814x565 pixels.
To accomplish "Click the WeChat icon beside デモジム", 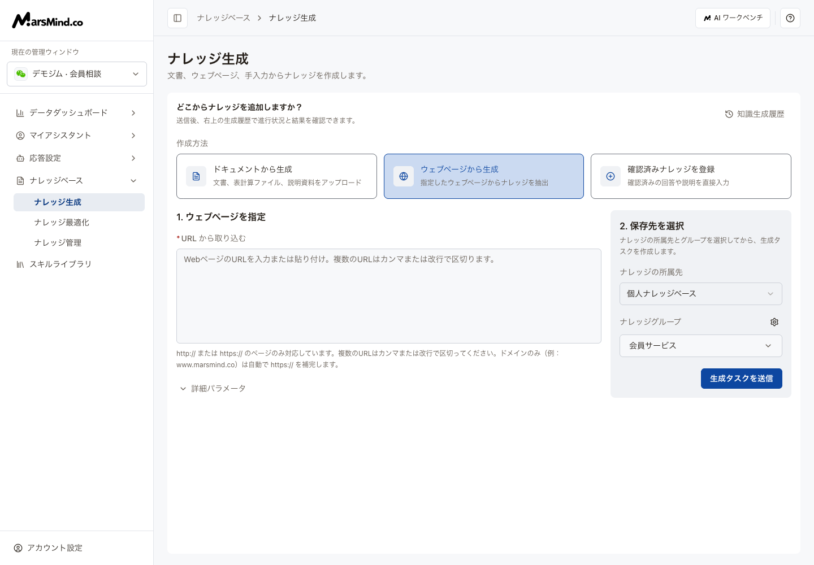I will 21,74.
